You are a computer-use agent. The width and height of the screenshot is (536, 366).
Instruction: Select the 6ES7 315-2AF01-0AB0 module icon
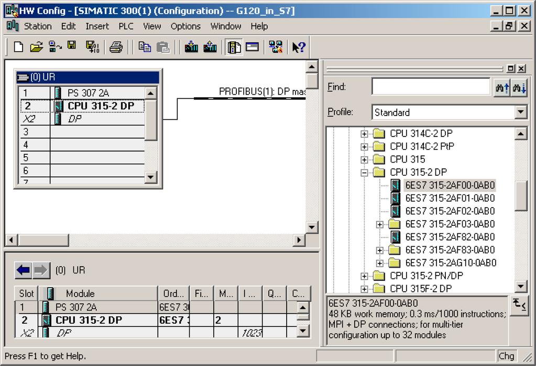point(396,198)
